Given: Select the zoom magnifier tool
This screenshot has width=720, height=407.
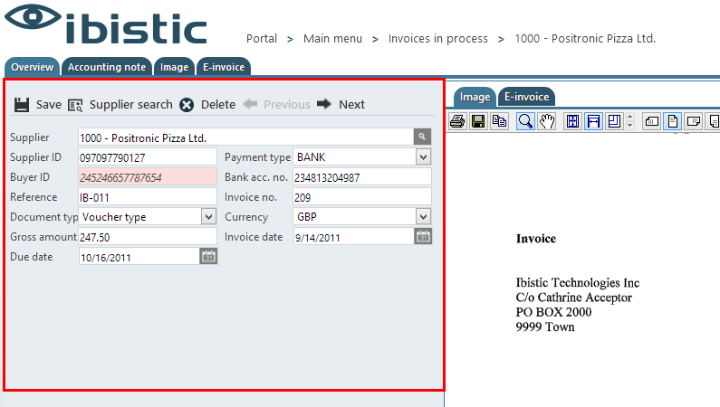Looking at the screenshot, I should (x=525, y=121).
